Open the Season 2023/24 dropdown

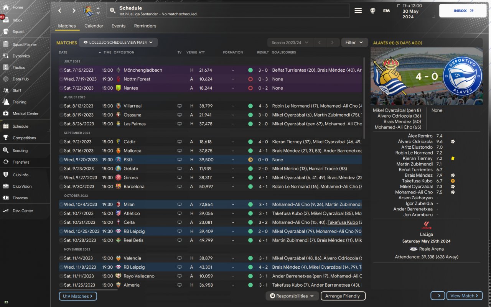click(x=290, y=43)
